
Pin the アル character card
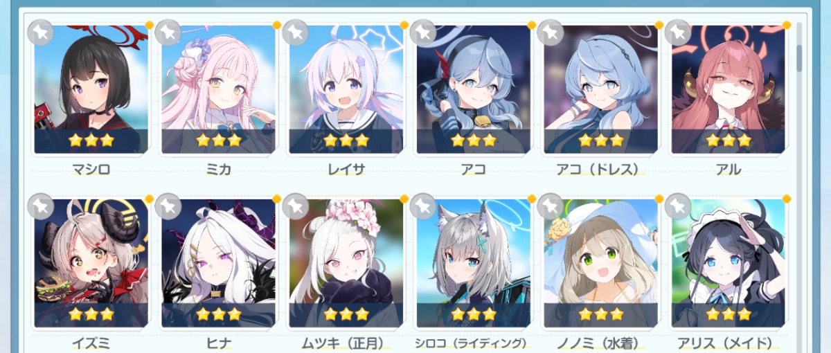point(677,33)
